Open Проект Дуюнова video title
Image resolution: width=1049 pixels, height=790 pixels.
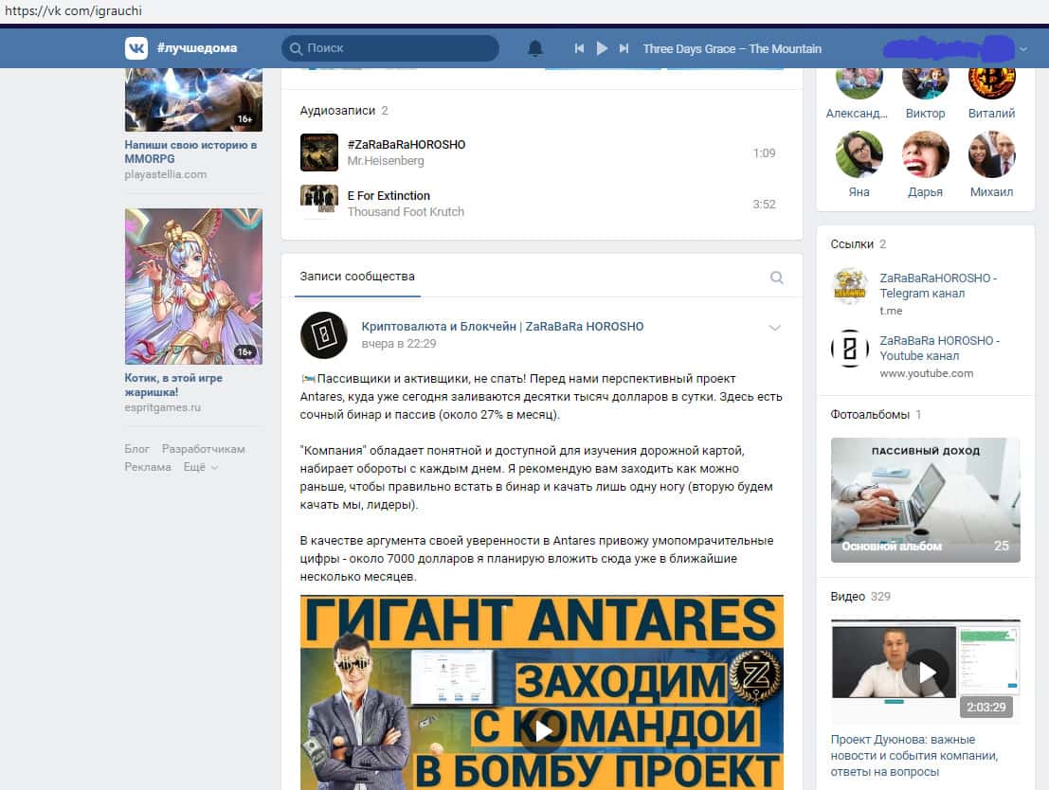tap(913, 756)
